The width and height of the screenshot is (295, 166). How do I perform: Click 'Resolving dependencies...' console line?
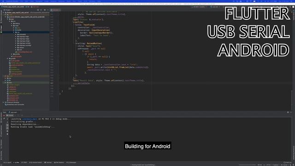25,124
